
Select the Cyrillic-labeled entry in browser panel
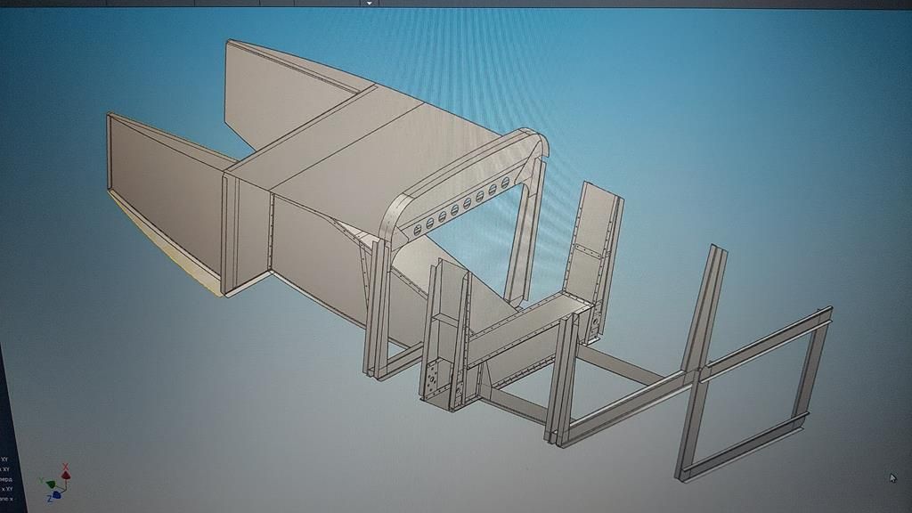click(4, 479)
